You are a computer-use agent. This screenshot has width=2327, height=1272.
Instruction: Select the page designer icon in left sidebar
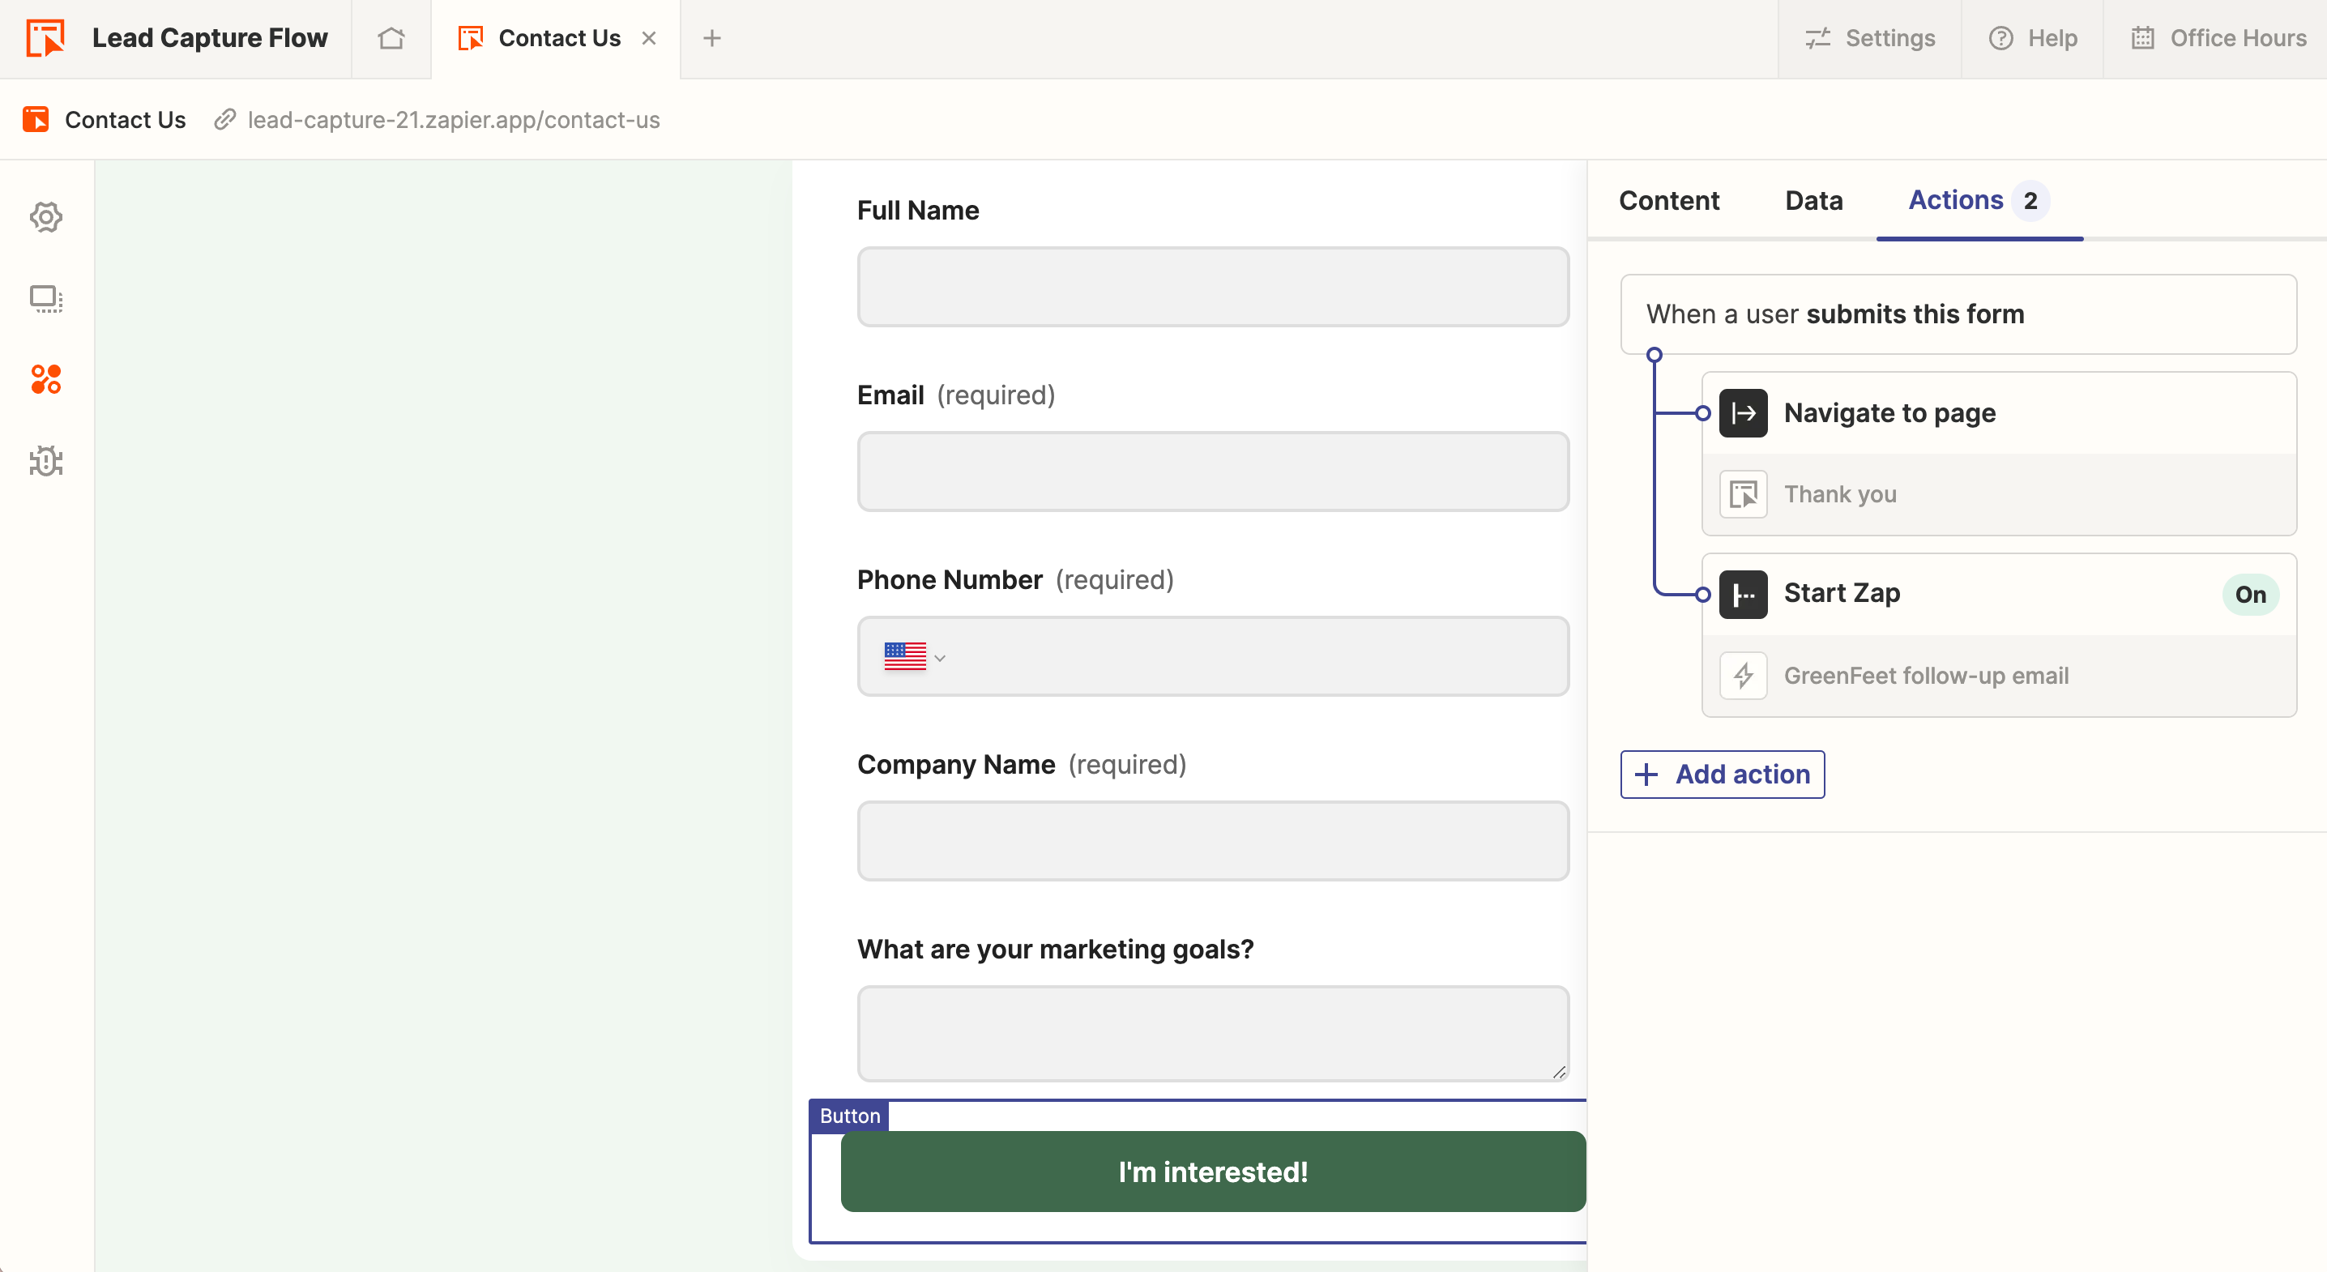pos(46,299)
